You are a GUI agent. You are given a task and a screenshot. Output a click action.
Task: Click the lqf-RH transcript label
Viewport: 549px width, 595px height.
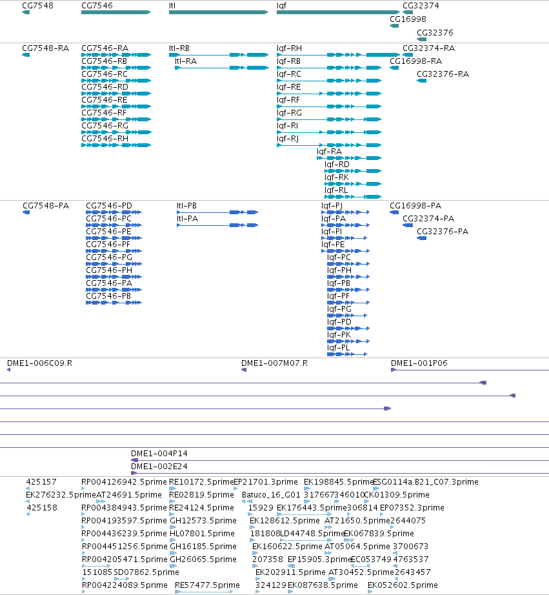pyautogui.click(x=289, y=48)
